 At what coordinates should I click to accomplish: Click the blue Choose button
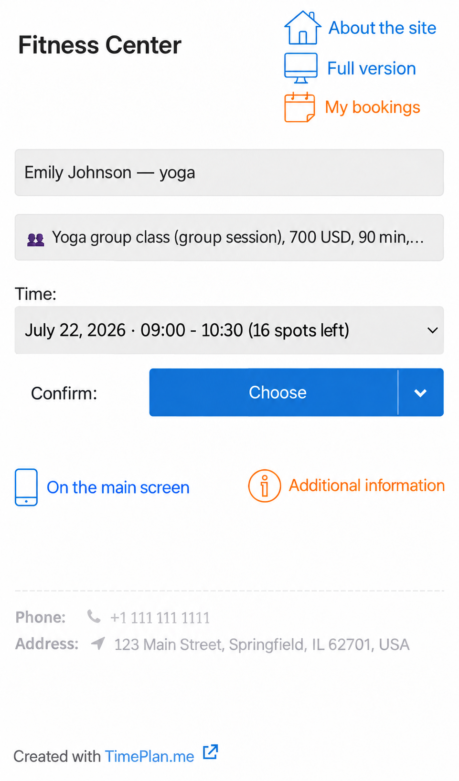[x=274, y=392]
